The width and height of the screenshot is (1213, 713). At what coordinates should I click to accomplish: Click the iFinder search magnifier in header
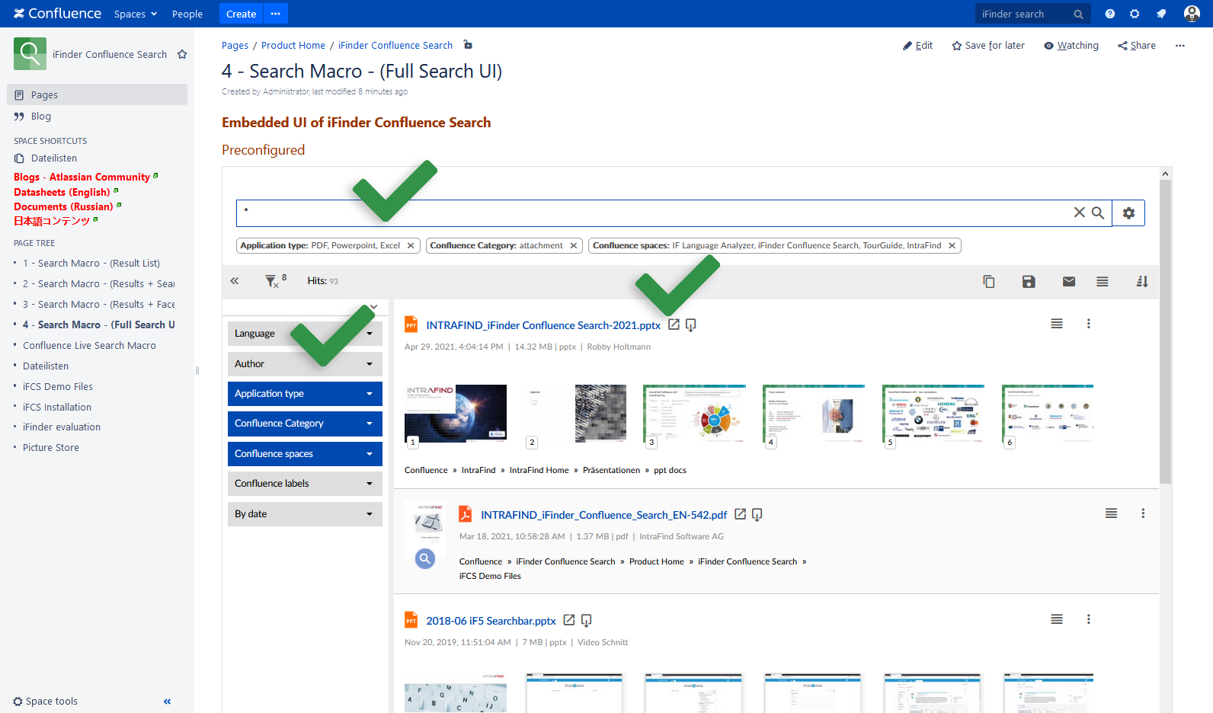click(x=1078, y=14)
